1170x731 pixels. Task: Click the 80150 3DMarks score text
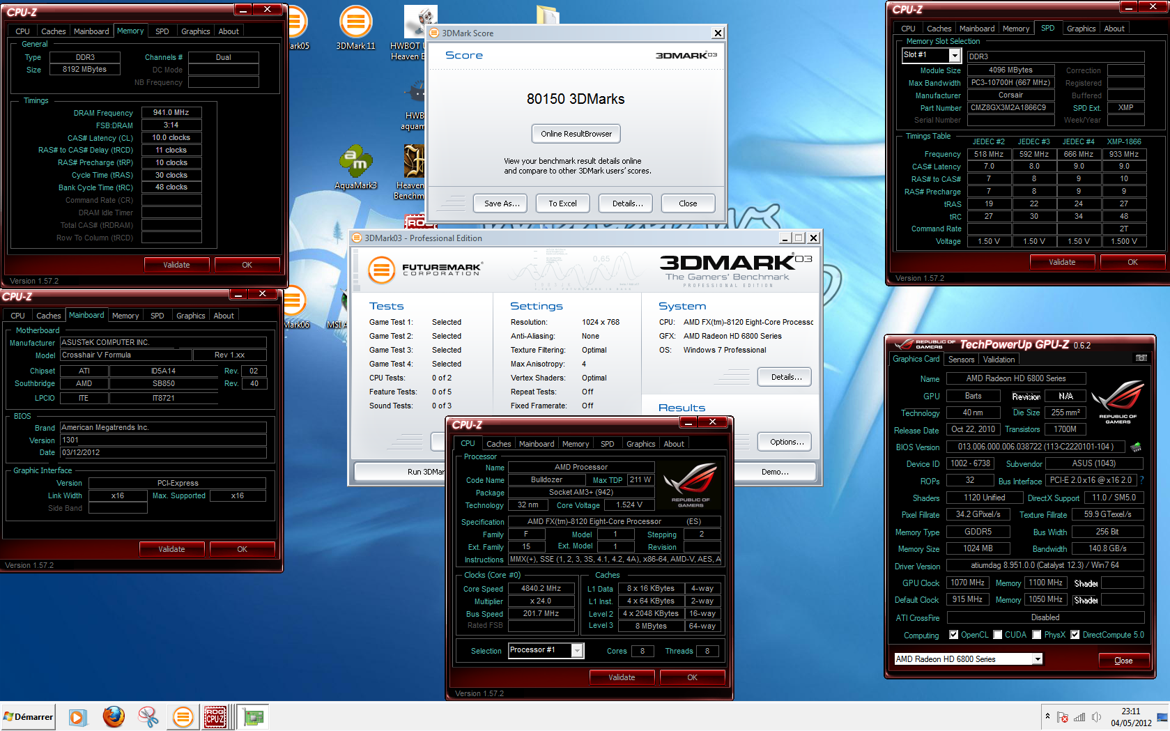pyautogui.click(x=576, y=99)
